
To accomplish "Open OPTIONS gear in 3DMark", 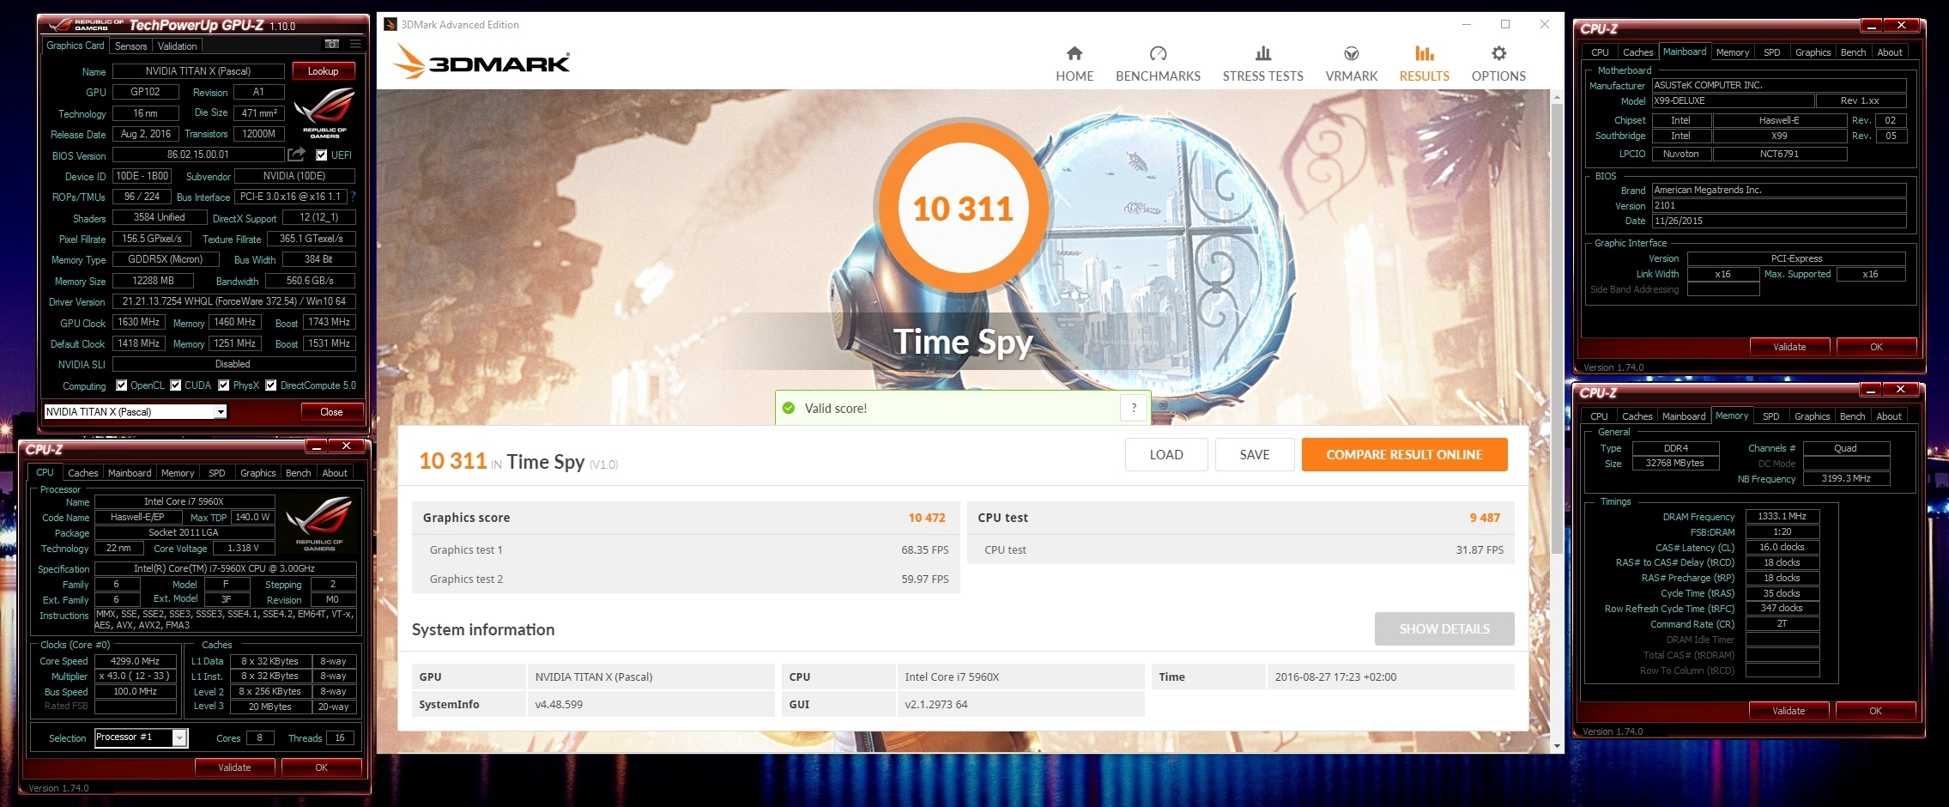I will coord(1498,64).
